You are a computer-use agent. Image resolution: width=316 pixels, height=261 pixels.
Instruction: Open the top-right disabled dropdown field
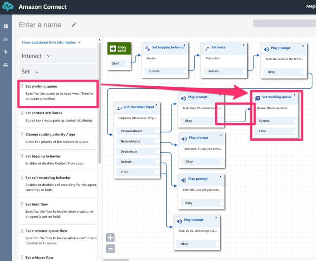click(x=284, y=23)
